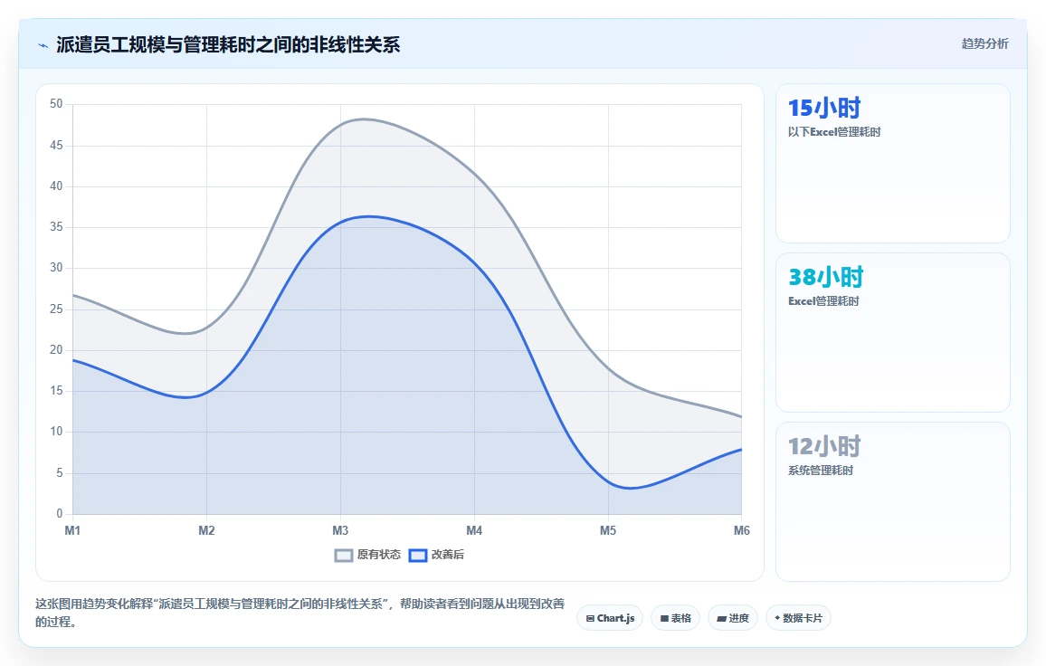
Task: Click the 5 y-axis tick label
Action: (60, 472)
